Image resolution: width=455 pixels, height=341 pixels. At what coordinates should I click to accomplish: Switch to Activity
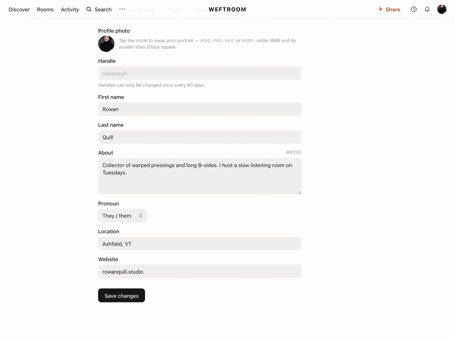(70, 9)
